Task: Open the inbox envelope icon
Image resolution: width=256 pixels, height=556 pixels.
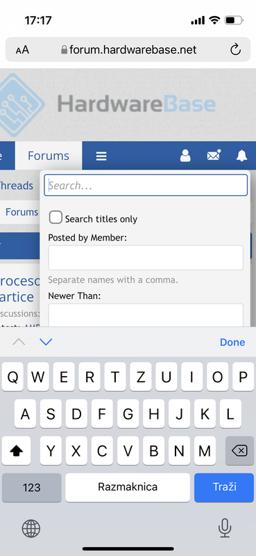Action: 214,155
